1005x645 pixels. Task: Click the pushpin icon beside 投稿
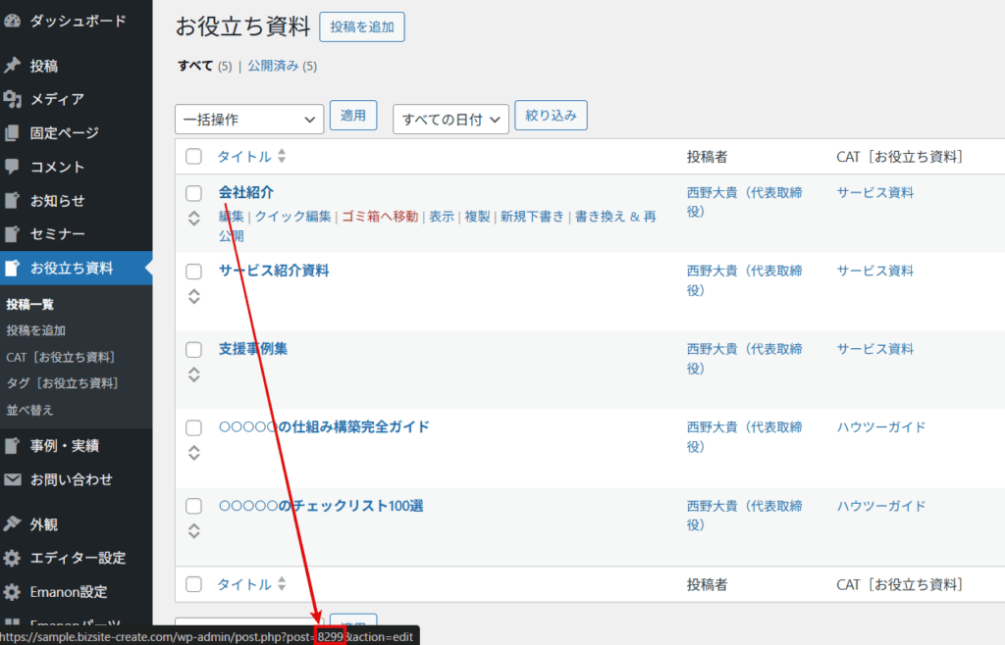[12, 66]
